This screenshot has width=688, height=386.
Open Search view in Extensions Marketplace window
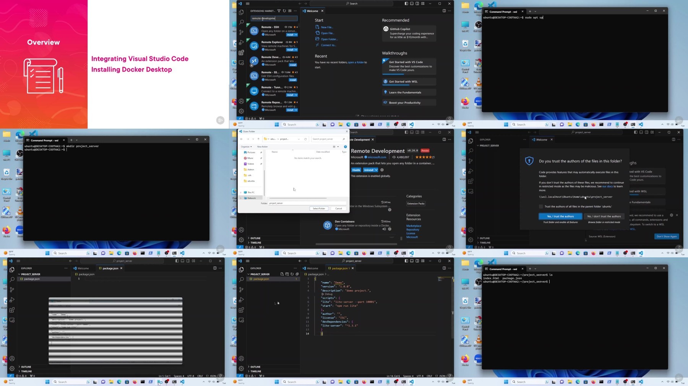coord(241,22)
